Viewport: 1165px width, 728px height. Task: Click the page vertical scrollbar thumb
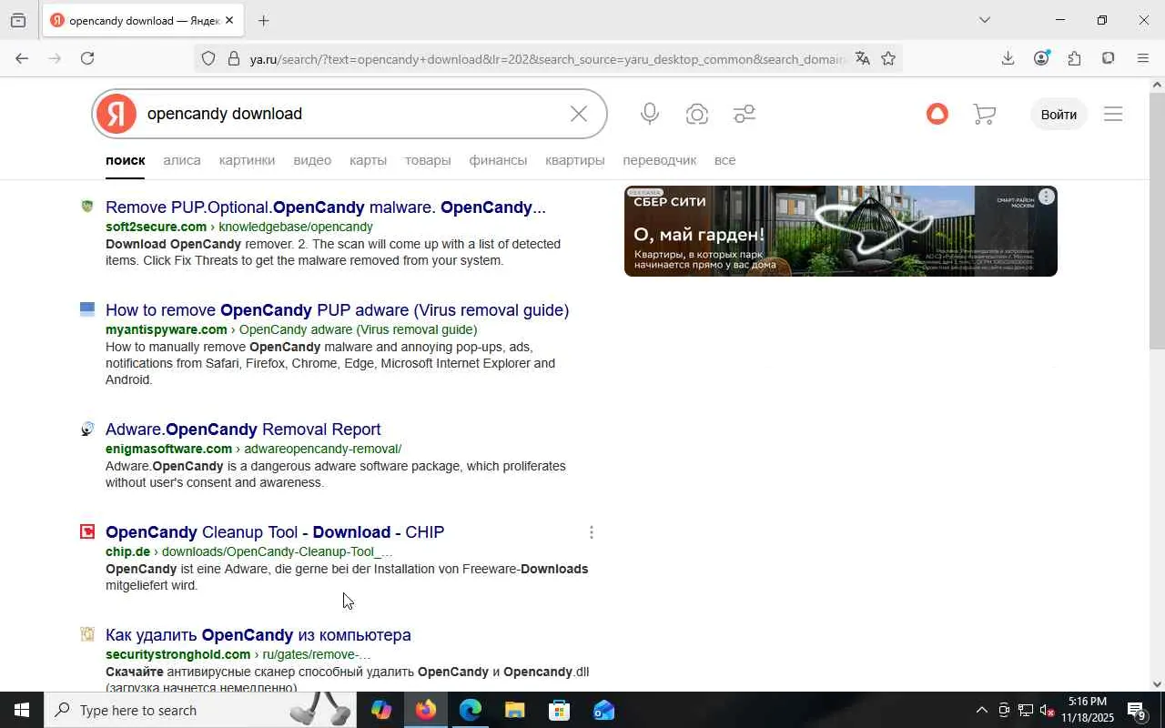coord(1157,220)
